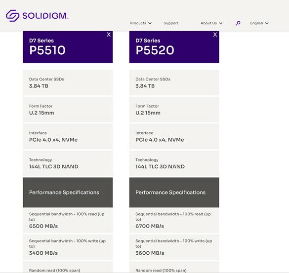Collapse P5510 Performance Specifications header

[68, 193]
